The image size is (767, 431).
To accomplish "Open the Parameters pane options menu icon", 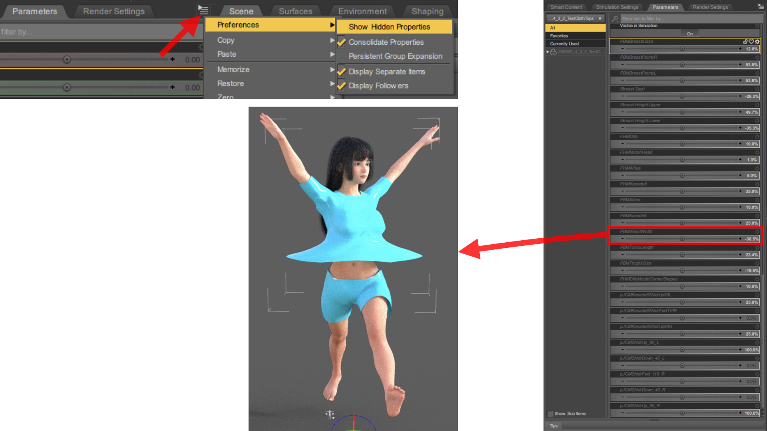I will (203, 10).
